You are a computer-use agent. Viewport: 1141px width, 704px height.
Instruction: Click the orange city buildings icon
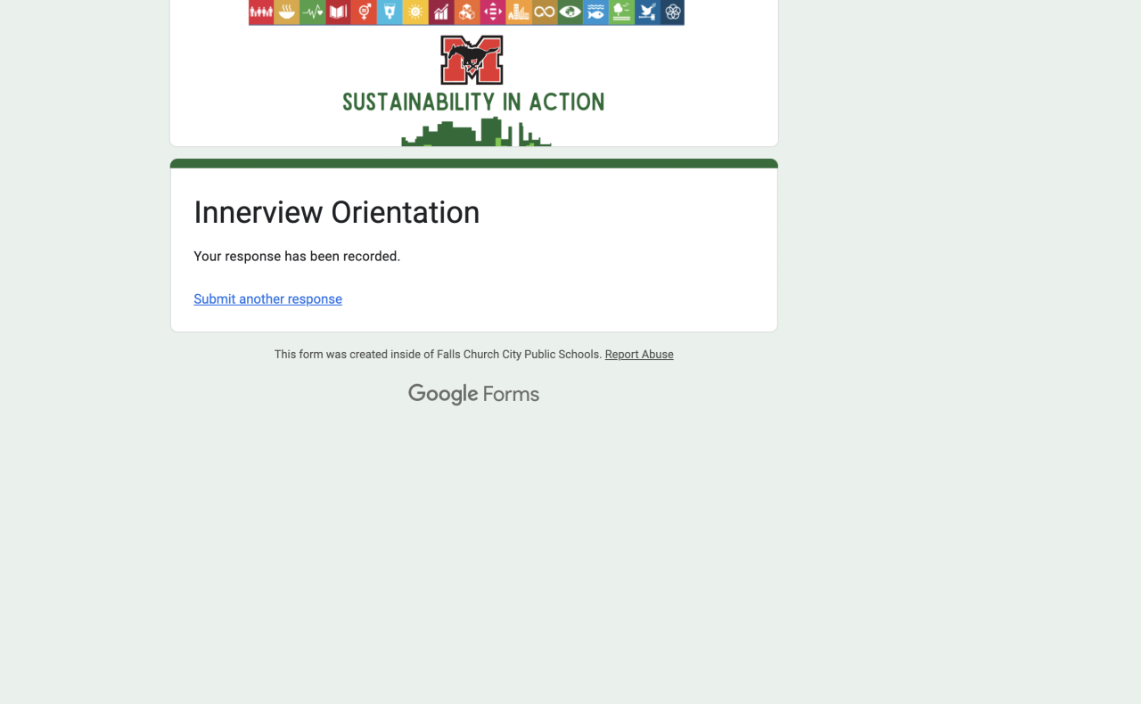[x=519, y=12]
